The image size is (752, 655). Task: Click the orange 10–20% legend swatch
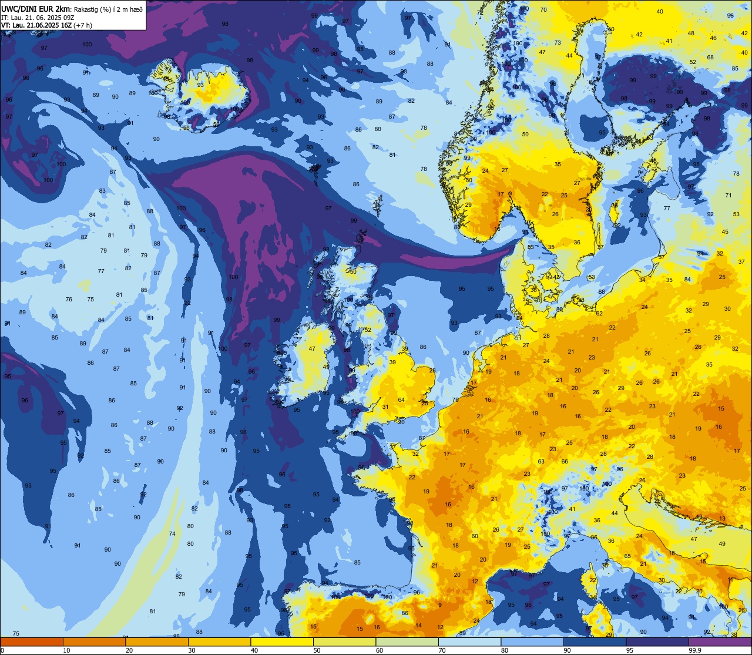[x=94, y=642]
